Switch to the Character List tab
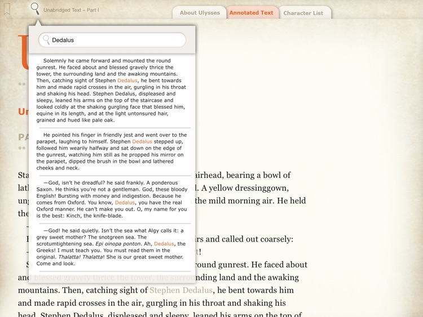The width and height of the screenshot is (423, 317). [303, 13]
